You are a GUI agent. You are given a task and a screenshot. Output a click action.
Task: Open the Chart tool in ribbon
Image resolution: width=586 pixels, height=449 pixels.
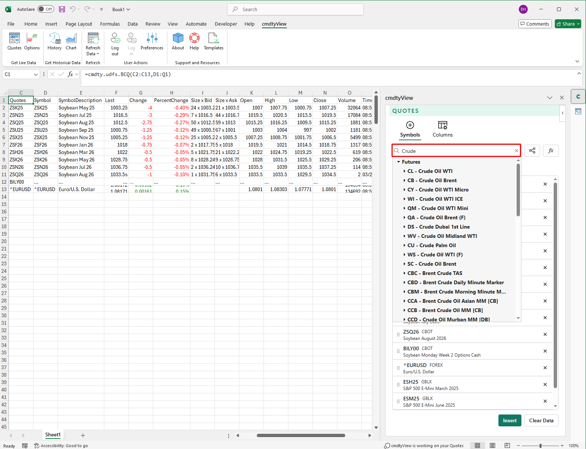pos(71,42)
